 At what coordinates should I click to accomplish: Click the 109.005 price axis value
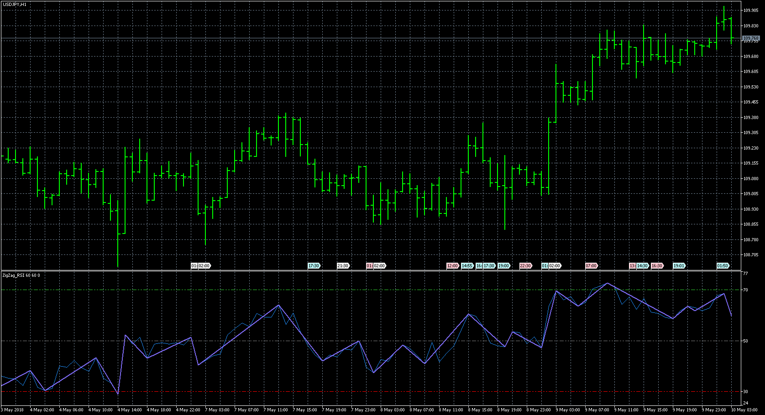(751, 194)
